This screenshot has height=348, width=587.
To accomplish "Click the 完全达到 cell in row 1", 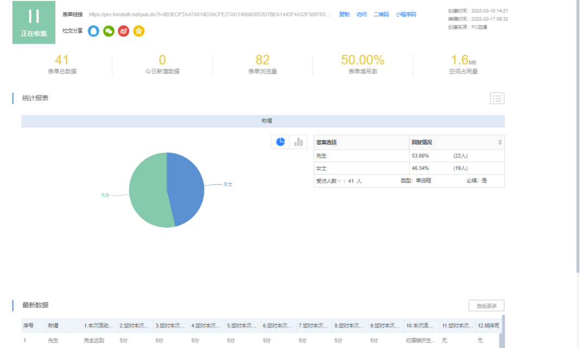I will coord(94,340).
